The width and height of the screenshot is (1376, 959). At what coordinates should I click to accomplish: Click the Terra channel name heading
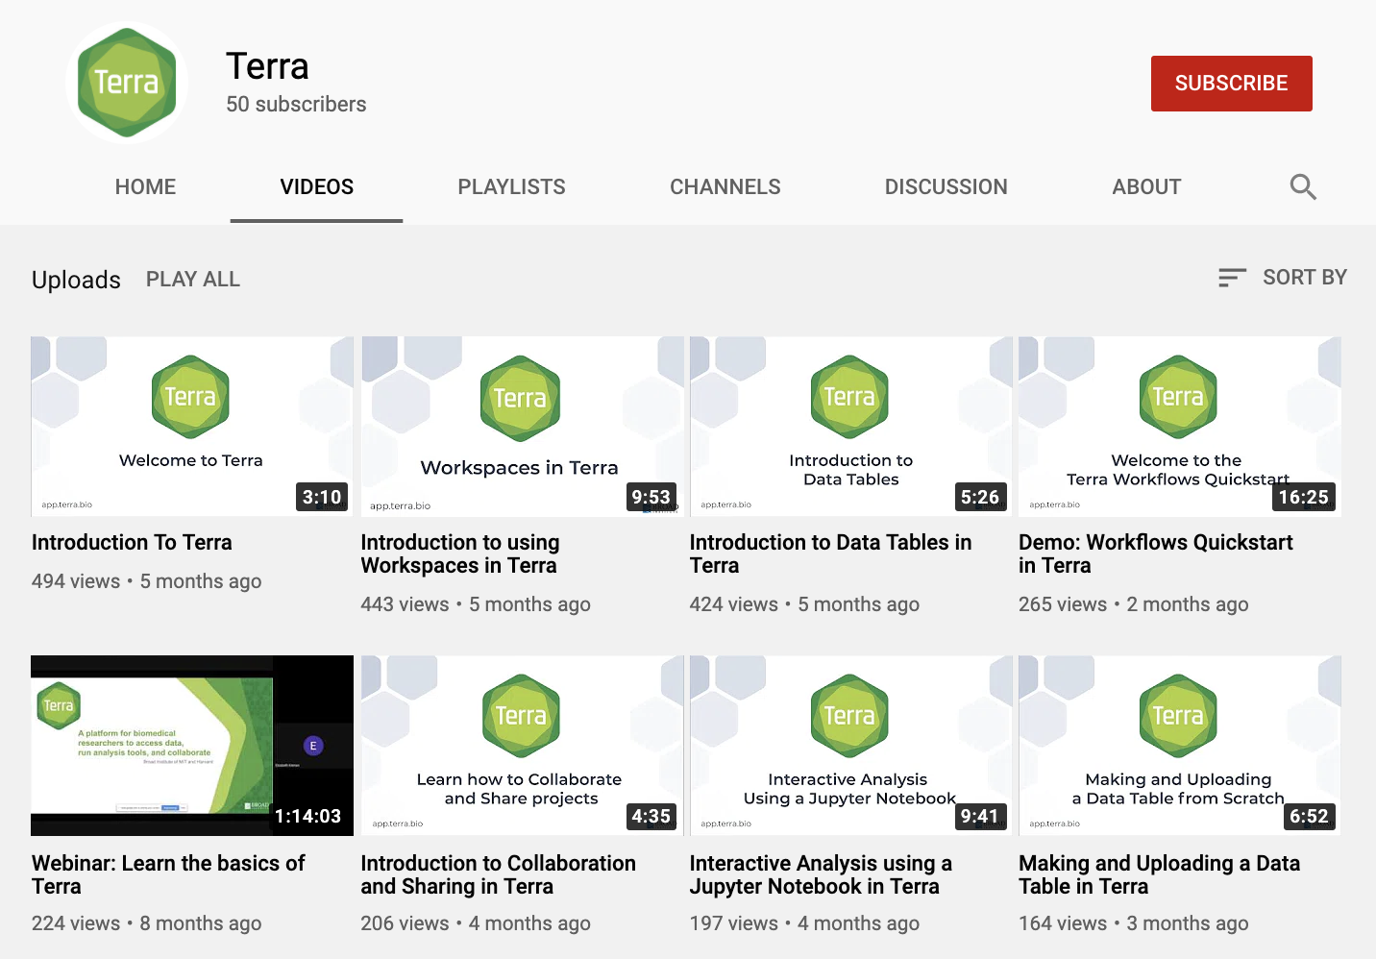267,66
